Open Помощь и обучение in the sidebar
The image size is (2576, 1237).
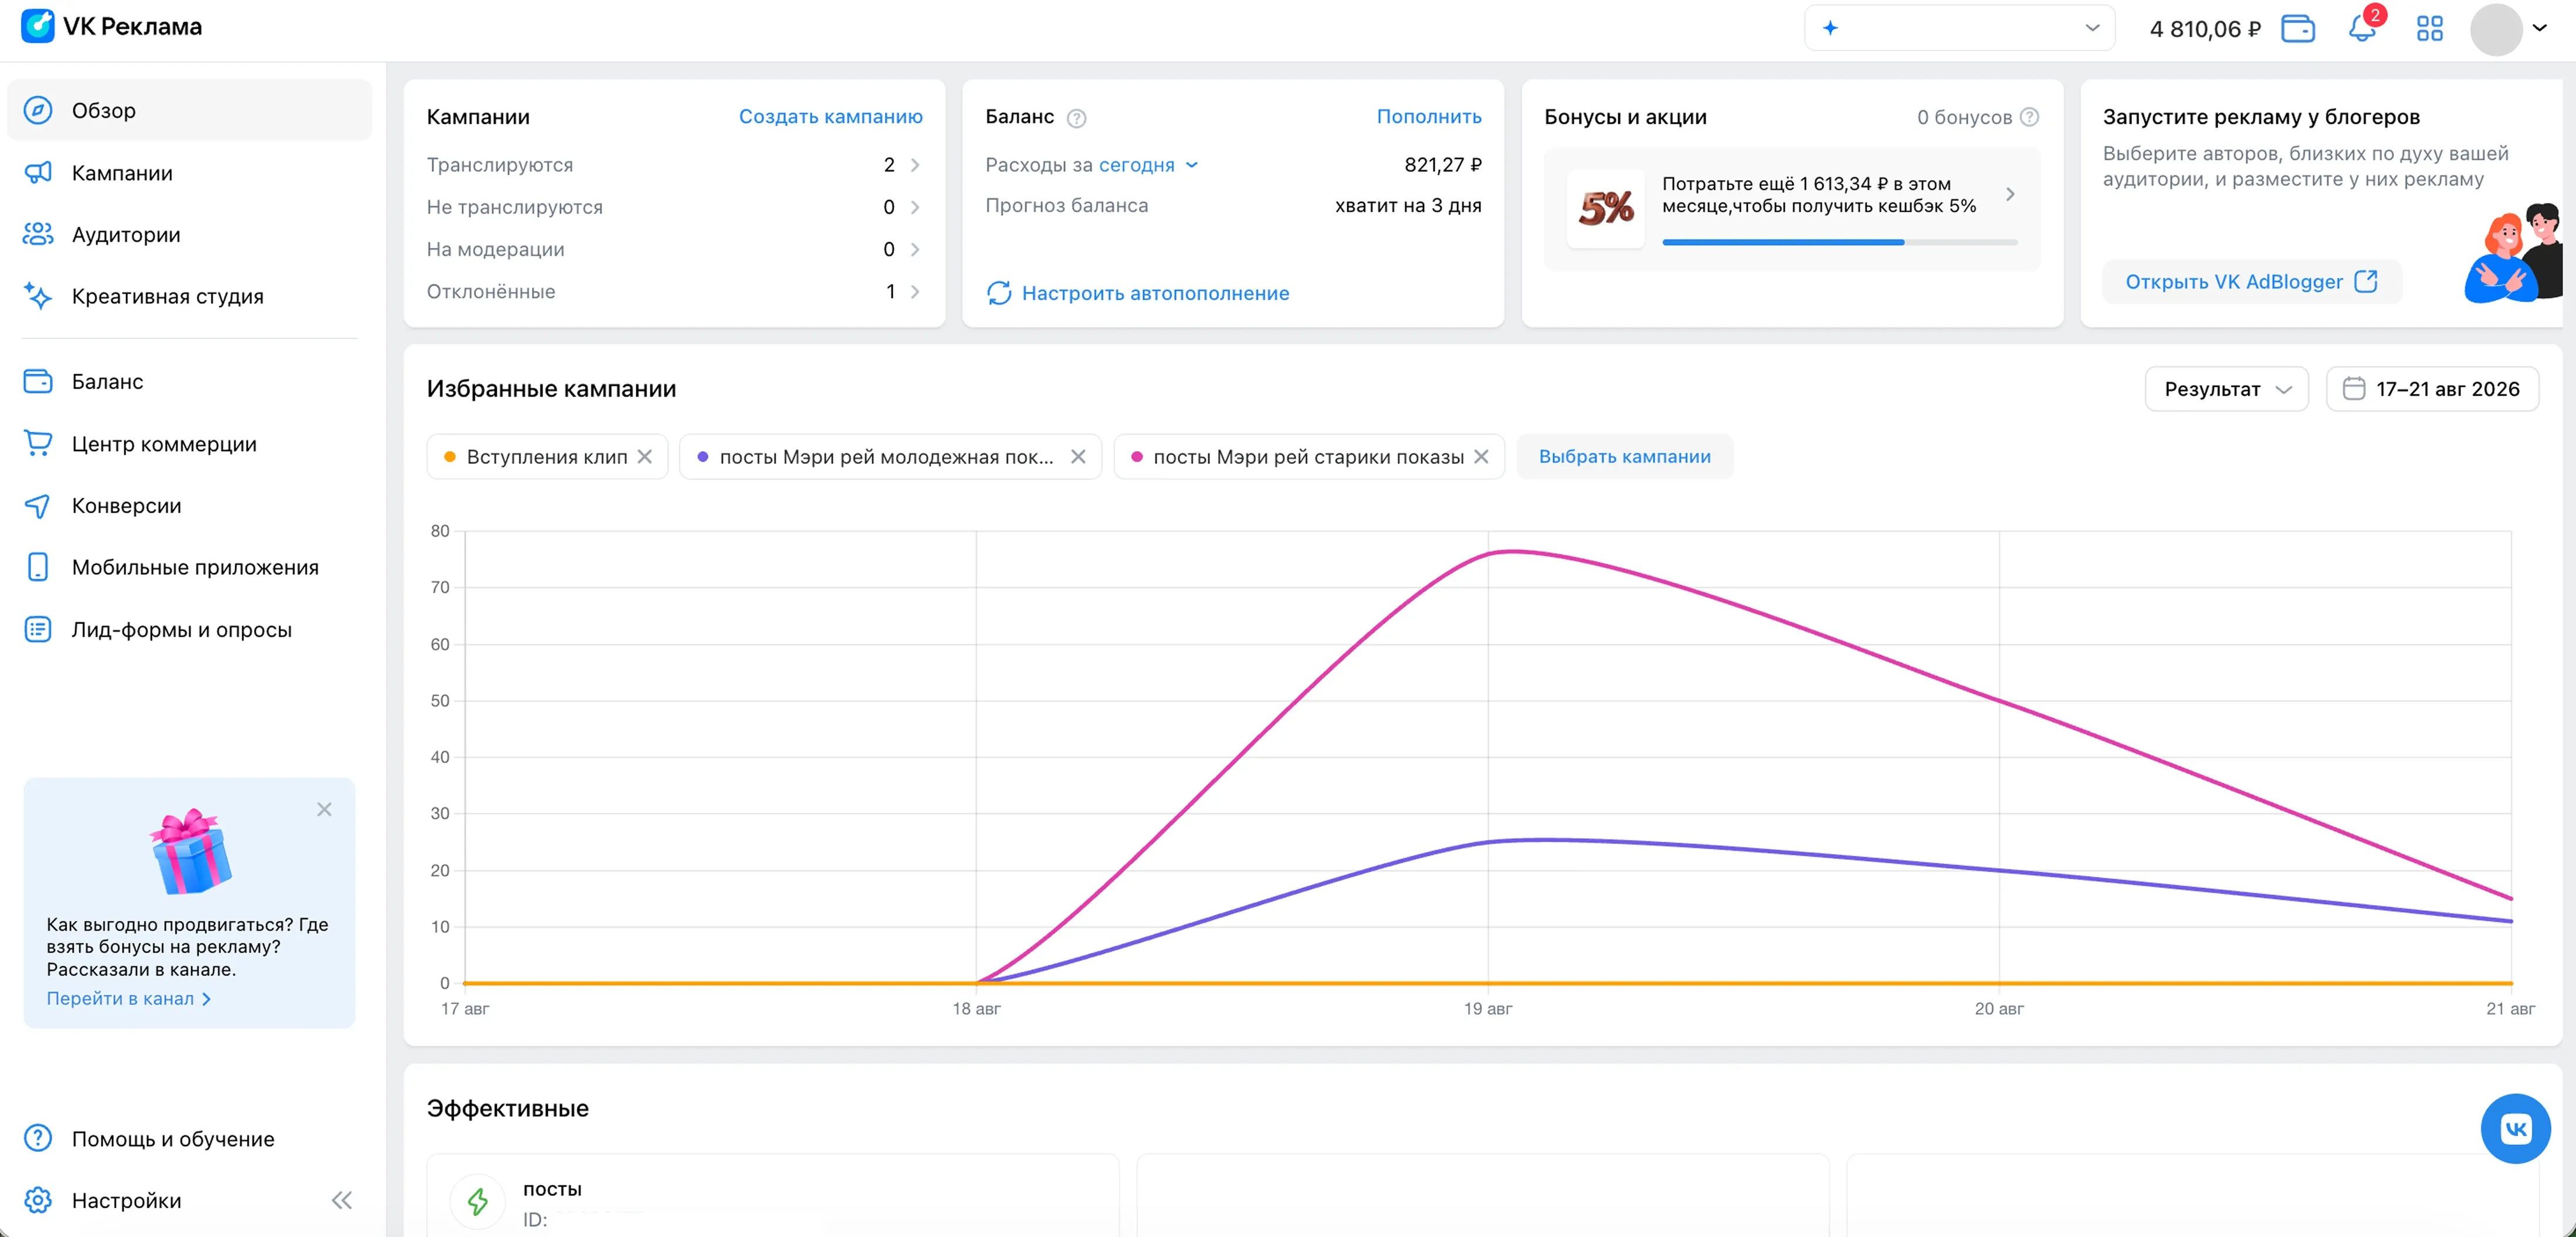point(190,1139)
